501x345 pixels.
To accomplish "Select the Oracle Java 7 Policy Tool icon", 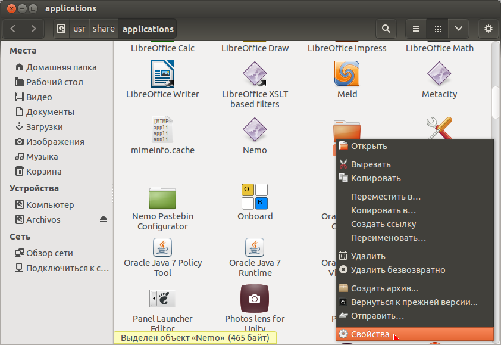I will tap(162, 247).
